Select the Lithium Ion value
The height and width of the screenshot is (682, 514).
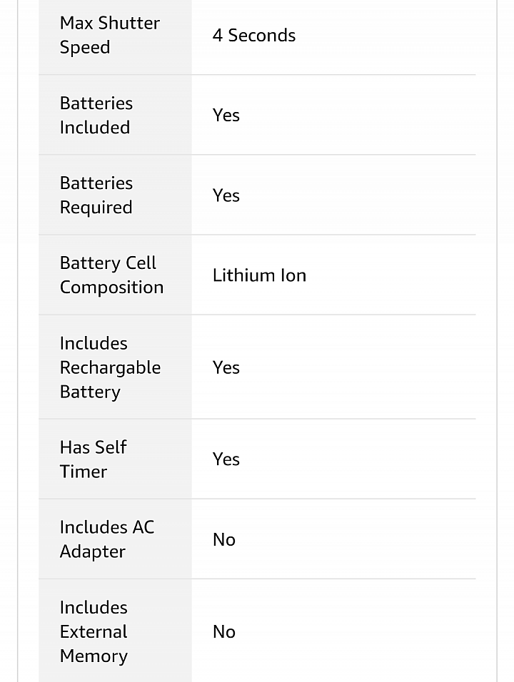pyautogui.click(x=259, y=275)
